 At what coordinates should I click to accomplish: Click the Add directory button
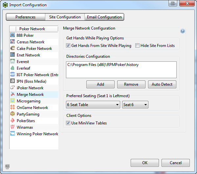click(100, 84)
